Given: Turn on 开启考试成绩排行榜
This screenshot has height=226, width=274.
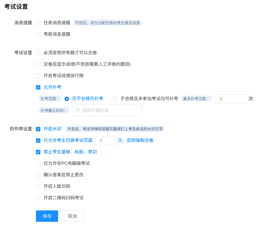Looking at the screenshot, I should pos(38,76).
